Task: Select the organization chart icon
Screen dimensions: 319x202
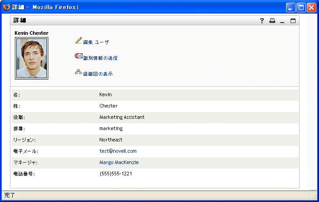Action: (79, 72)
